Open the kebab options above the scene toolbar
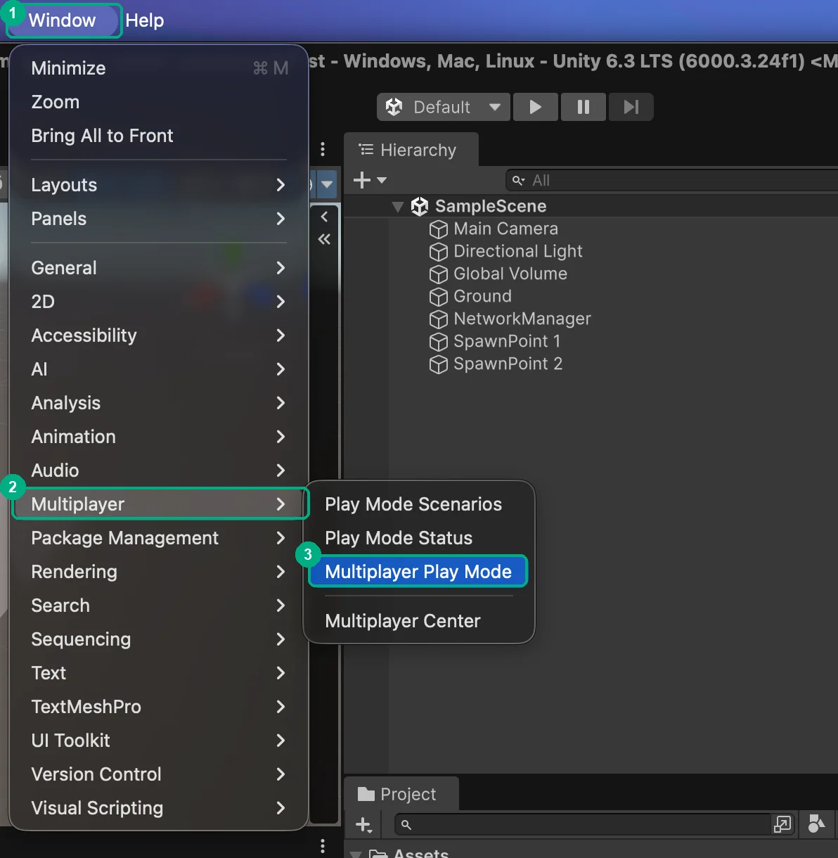The width and height of the screenshot is (838, 858). pyautogui.click(x=323, y=149)
